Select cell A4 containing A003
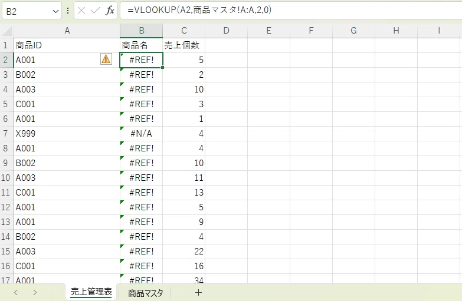Image resolution: width=462 pixels, height=301 pixels. click(x=67, y=90)
